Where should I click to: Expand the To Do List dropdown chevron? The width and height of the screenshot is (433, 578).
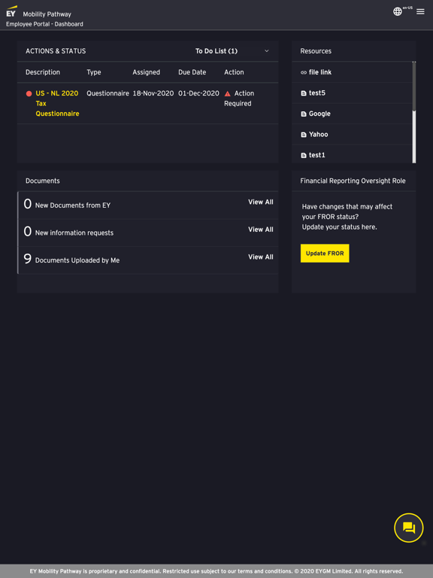[267, 51]
